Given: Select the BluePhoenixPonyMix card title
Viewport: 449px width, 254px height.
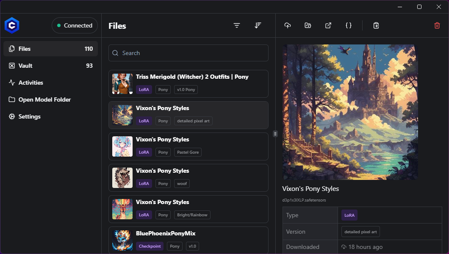Looking at the screenshot, I should [166, 233].
